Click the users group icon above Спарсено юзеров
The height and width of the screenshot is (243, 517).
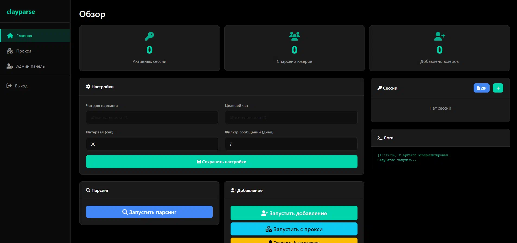pyautogui.click(x=294, y=36)
